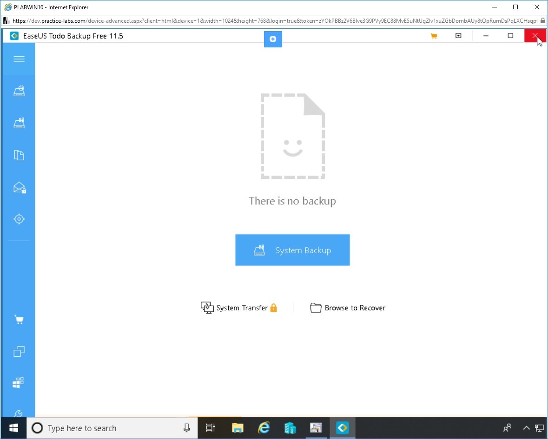
Task: Launch the System Transfer option
Action: tap(239, 308)
